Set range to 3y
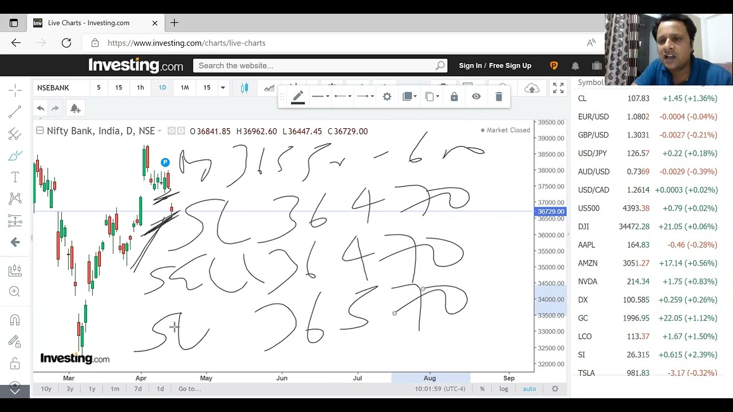The image size is (733, 412). click(x=70, y=389)
